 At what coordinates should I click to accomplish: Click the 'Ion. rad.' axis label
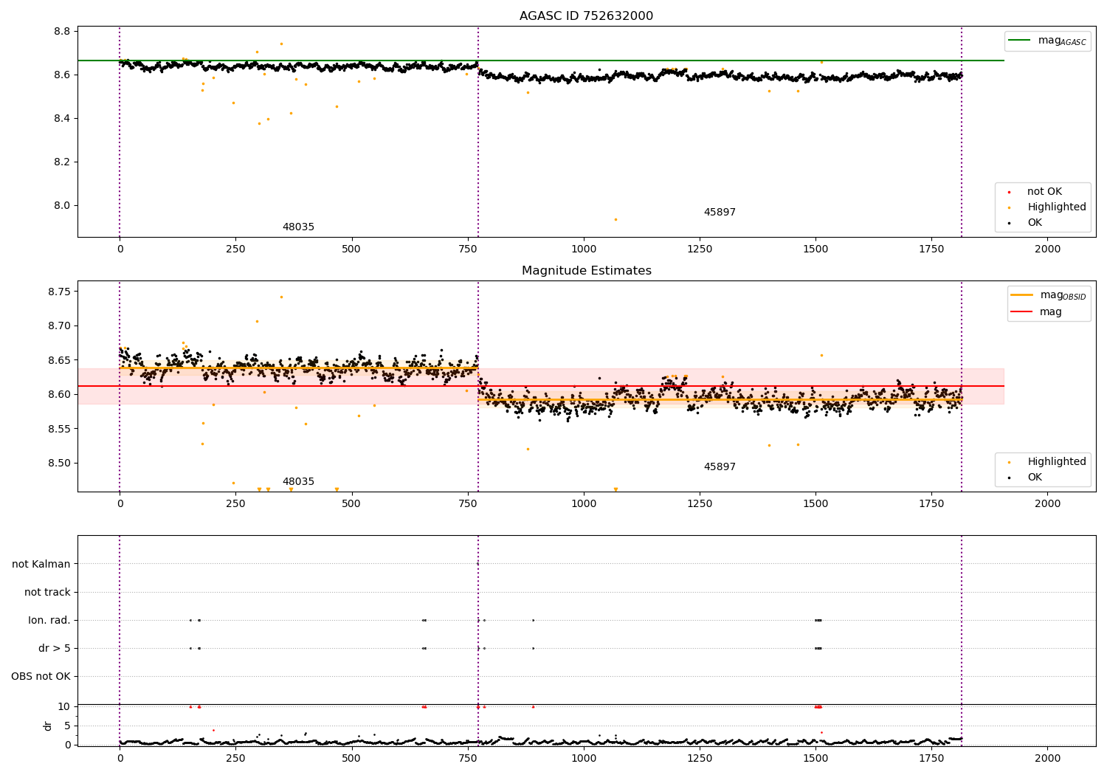(49, 620)
